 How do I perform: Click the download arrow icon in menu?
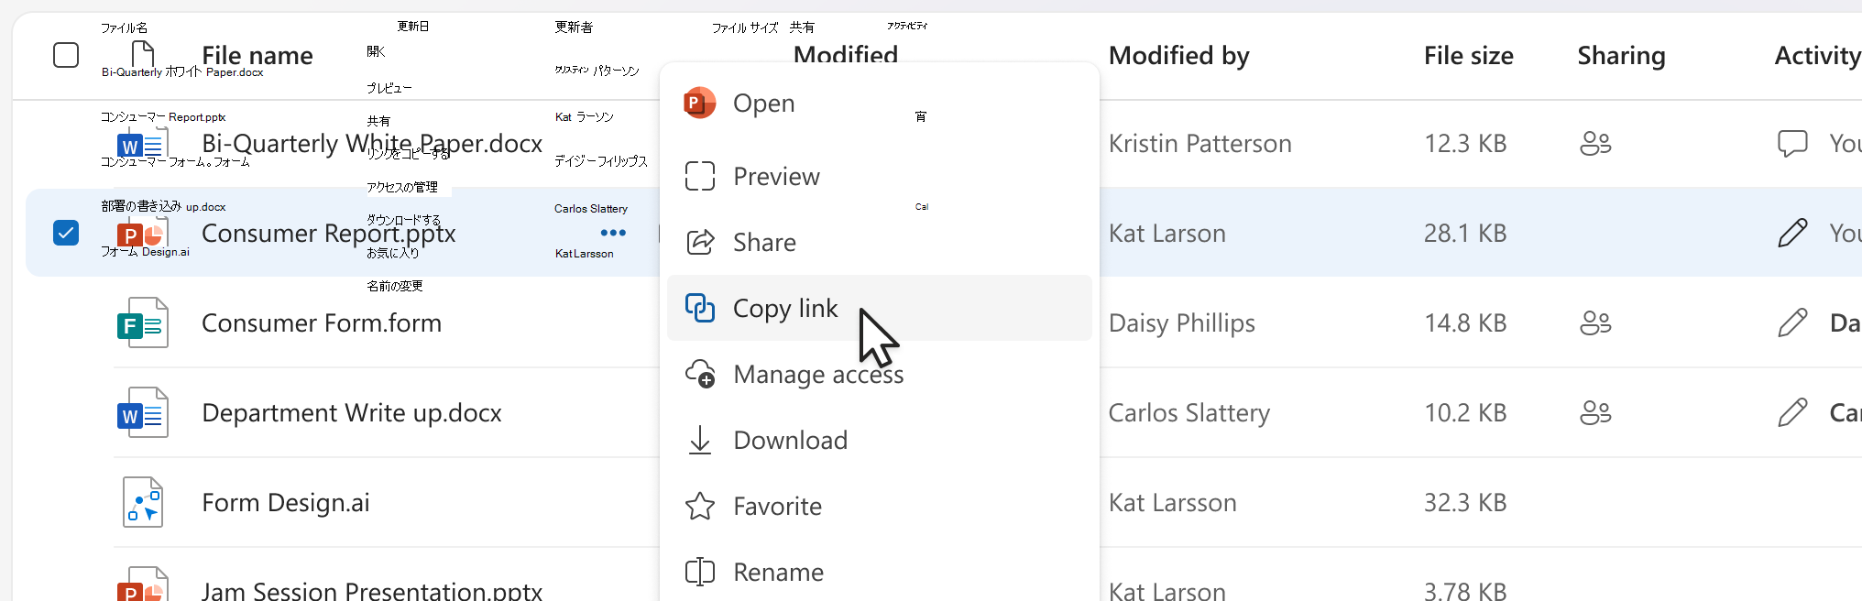coord(700,440)
